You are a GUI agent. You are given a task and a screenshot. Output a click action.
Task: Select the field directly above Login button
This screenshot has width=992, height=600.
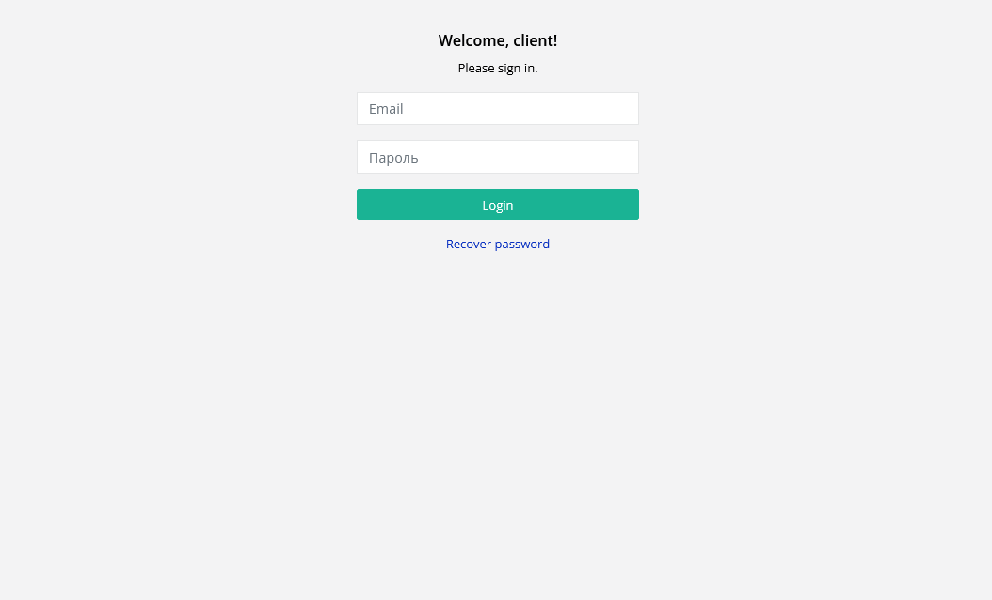pyautogui.click(x=497, y=157)
